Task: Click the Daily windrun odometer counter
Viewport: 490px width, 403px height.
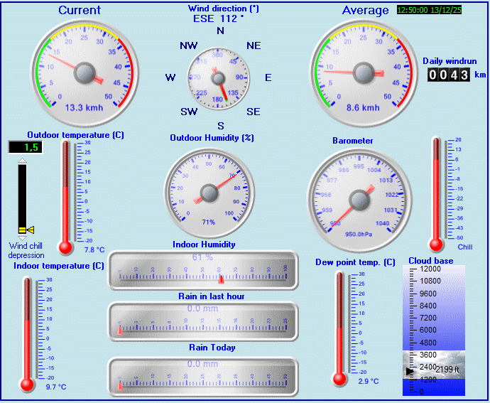Action: click(x=447, y=75)
